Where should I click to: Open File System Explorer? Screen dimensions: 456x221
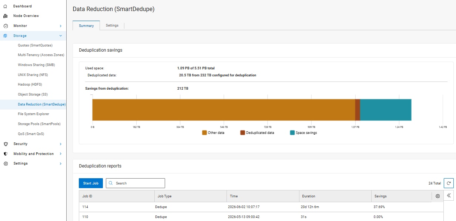tap(33, 114)
